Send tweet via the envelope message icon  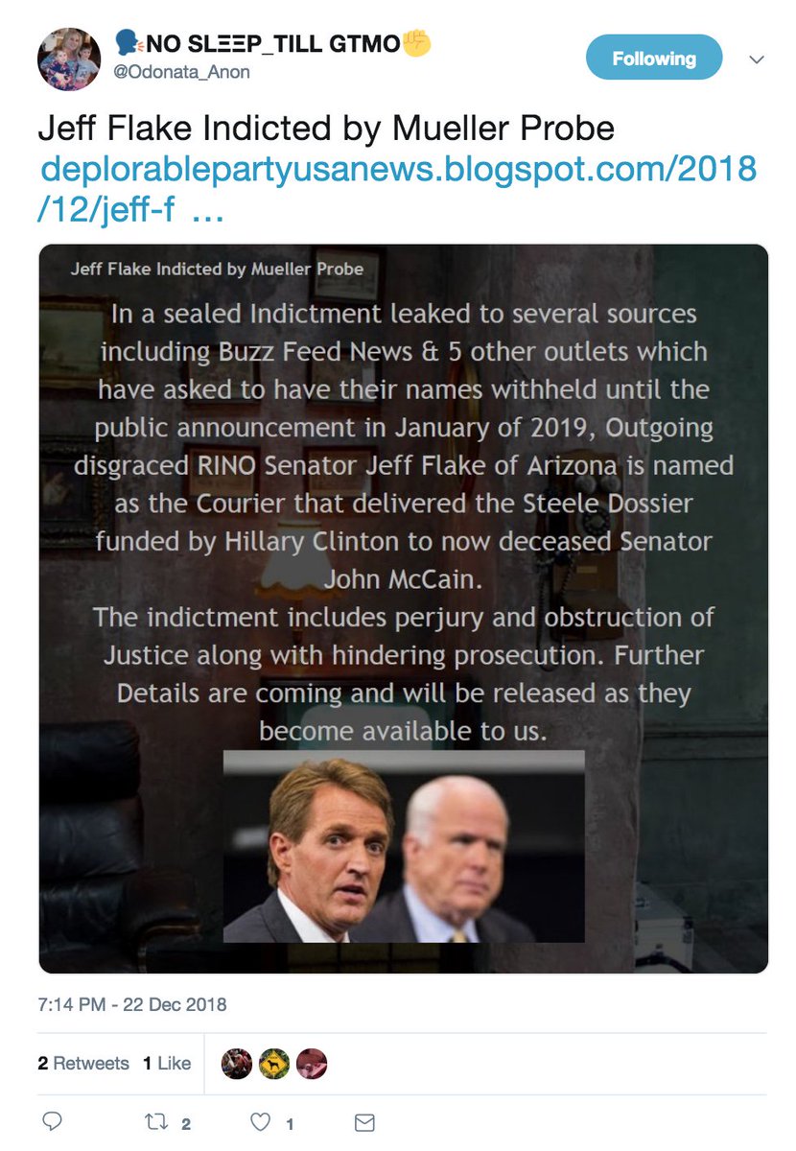point(364,1122)
